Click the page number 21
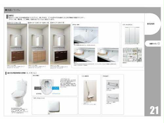164x123 pixels. pos(154,110)
